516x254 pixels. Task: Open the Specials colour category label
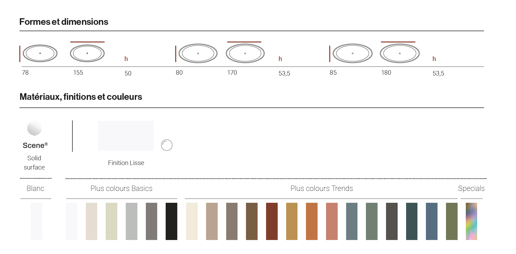click(471, 189)
